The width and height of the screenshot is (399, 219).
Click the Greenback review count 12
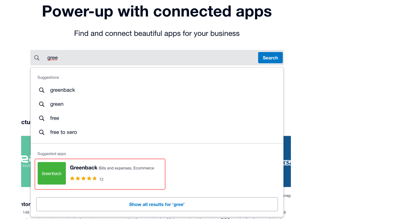pos(101,179)
